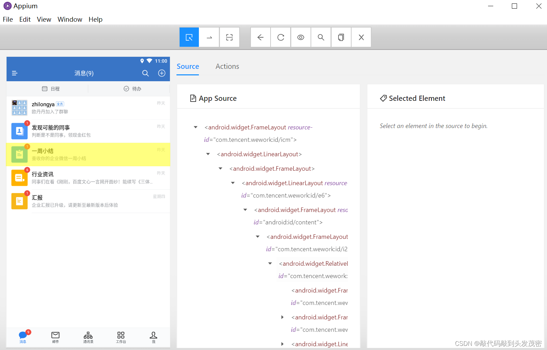Click the 行业资讯 yellow avatar icon

coord(19,178)
